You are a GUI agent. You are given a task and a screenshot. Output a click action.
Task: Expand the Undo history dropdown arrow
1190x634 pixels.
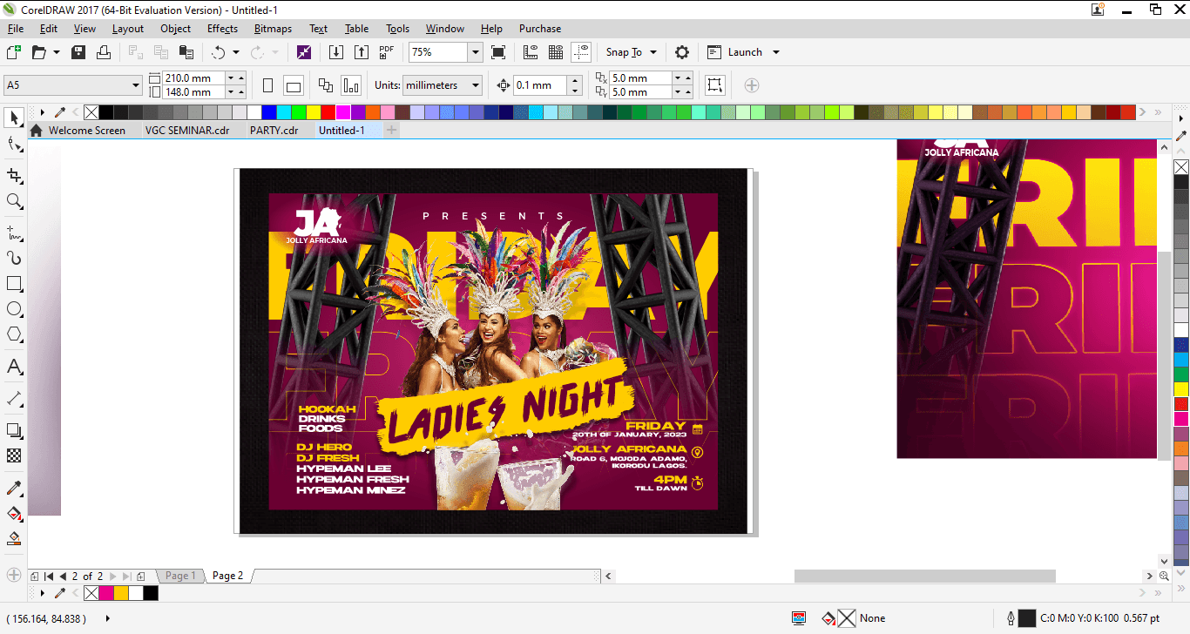point(235,52)
